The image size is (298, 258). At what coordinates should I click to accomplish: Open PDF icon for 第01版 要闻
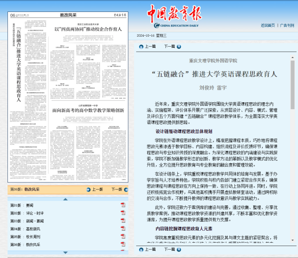click(122, 205)
